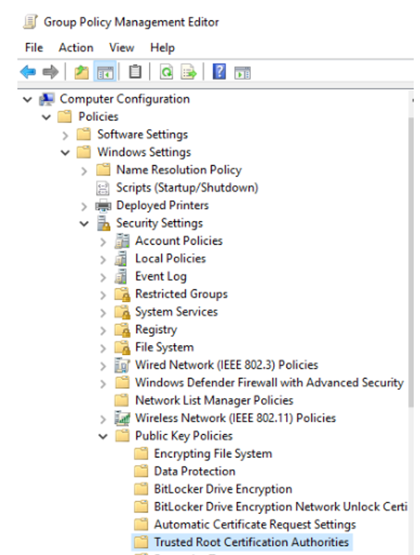The height and width of the screenshot is (555, 420).
Task: Click the Back arrow toolbar icon
Action: pos(28,72)
